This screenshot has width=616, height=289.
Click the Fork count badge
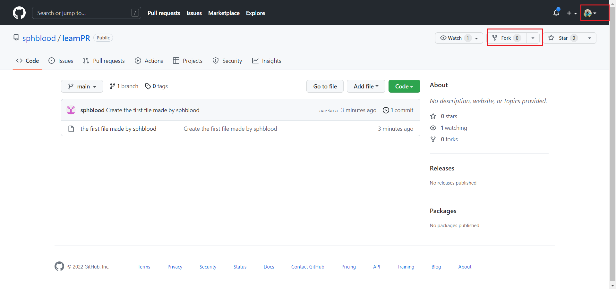pyautogui.click(x=517, y=38)
